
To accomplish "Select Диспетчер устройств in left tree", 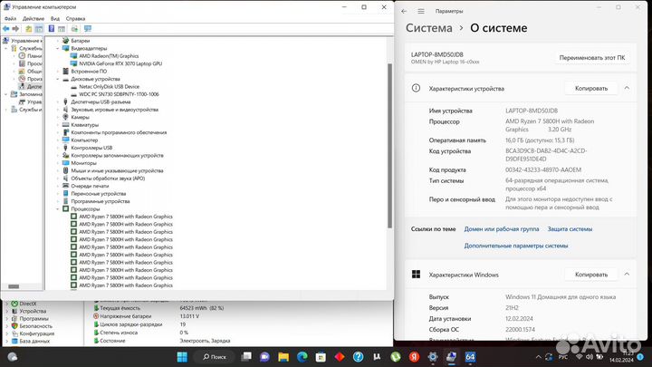I will coord(34,87).
